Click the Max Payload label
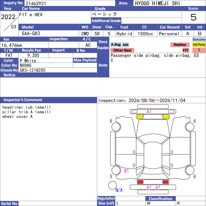The height and width of the screenshot is (206, 206). (85, 60)
